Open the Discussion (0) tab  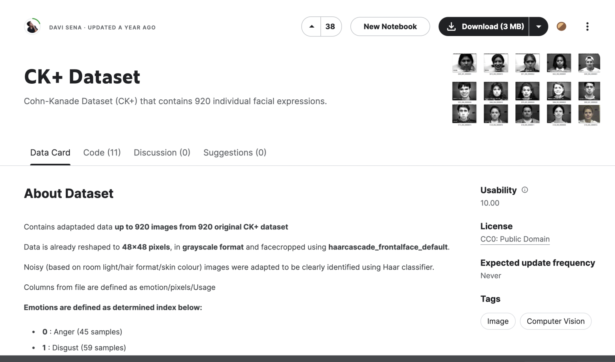(x=162, y=153)
